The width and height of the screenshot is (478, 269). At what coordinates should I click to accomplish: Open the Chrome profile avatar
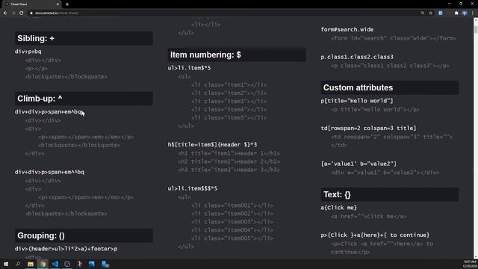pos(465,13)
